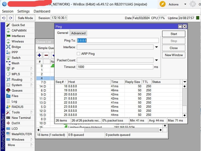
Task: Launch New Terminal from sidebar
Action: (21, 118)
